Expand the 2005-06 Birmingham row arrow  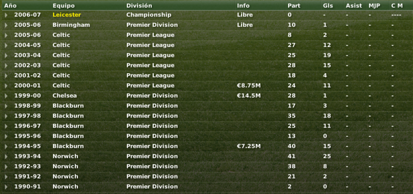[x=6, y=25]
